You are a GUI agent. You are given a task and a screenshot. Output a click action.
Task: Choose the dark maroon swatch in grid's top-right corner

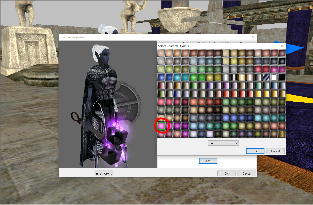282,53
